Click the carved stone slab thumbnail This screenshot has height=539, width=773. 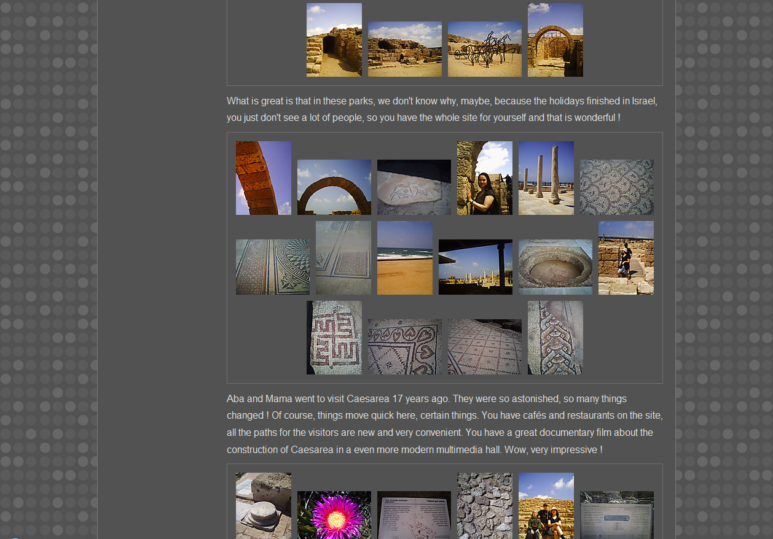pyautogui.click(x=414, y=187)
